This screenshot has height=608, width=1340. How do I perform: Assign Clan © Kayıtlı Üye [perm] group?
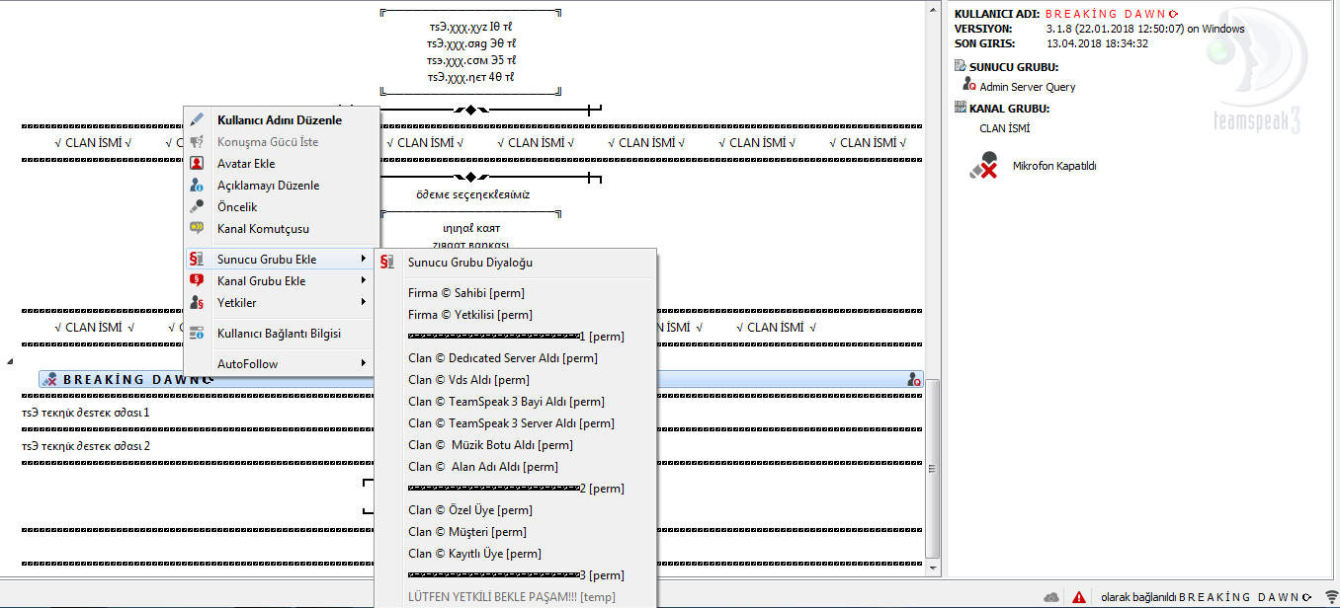[x=515, y=554]
